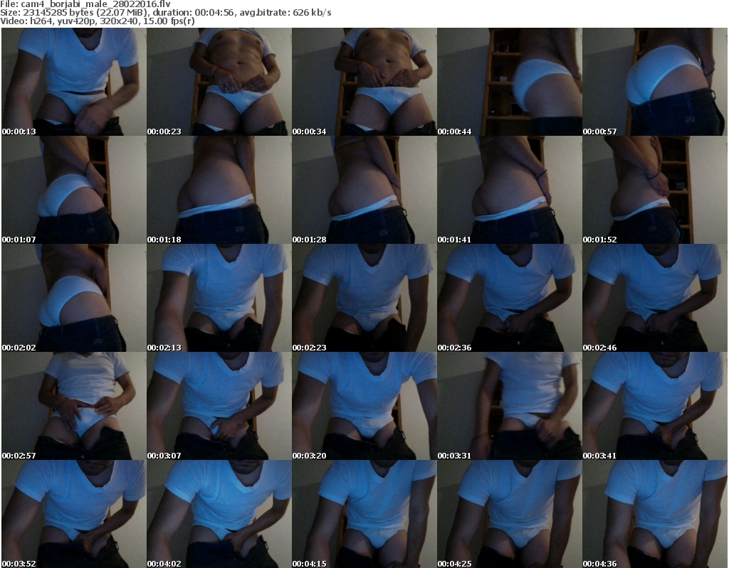
Task: Click the Video codec h264 info line
Action: pyautogui.click(x=97, y=21)
